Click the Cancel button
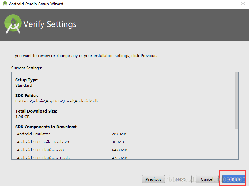This screenshot has width=249, height=186. pos(207,179)
